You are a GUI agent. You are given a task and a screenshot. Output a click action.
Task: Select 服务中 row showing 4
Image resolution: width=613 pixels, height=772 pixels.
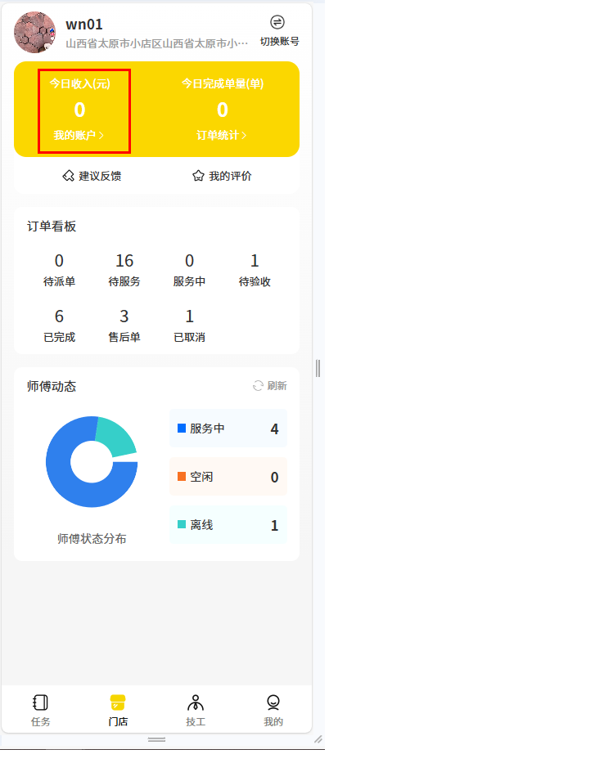pos(228,429)
